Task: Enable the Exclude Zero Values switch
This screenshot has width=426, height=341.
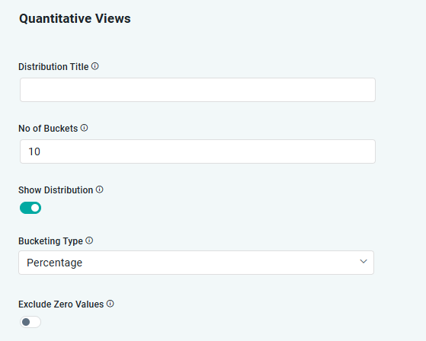Action: (x=30, y=322)
